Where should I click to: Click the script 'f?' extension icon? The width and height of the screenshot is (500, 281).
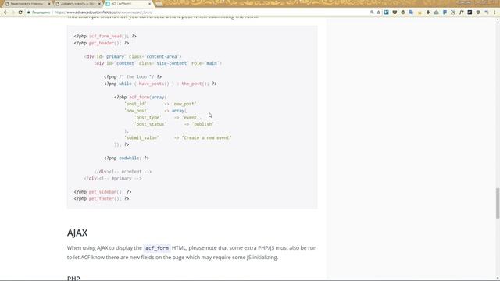coord(462,12)
